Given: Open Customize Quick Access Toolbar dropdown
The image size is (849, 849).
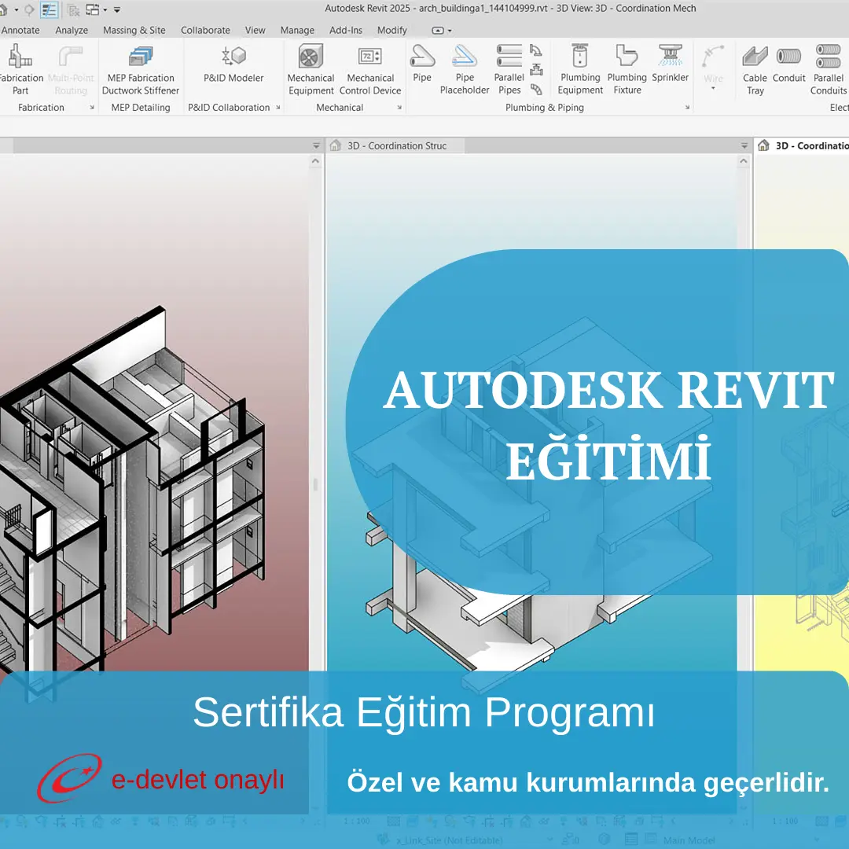Looking at the screenshot, I should [x=117, y=9].
